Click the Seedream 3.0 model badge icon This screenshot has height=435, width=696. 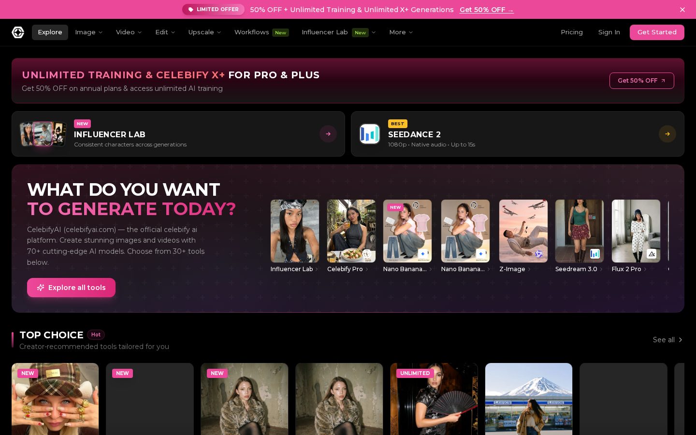(595, 254)
